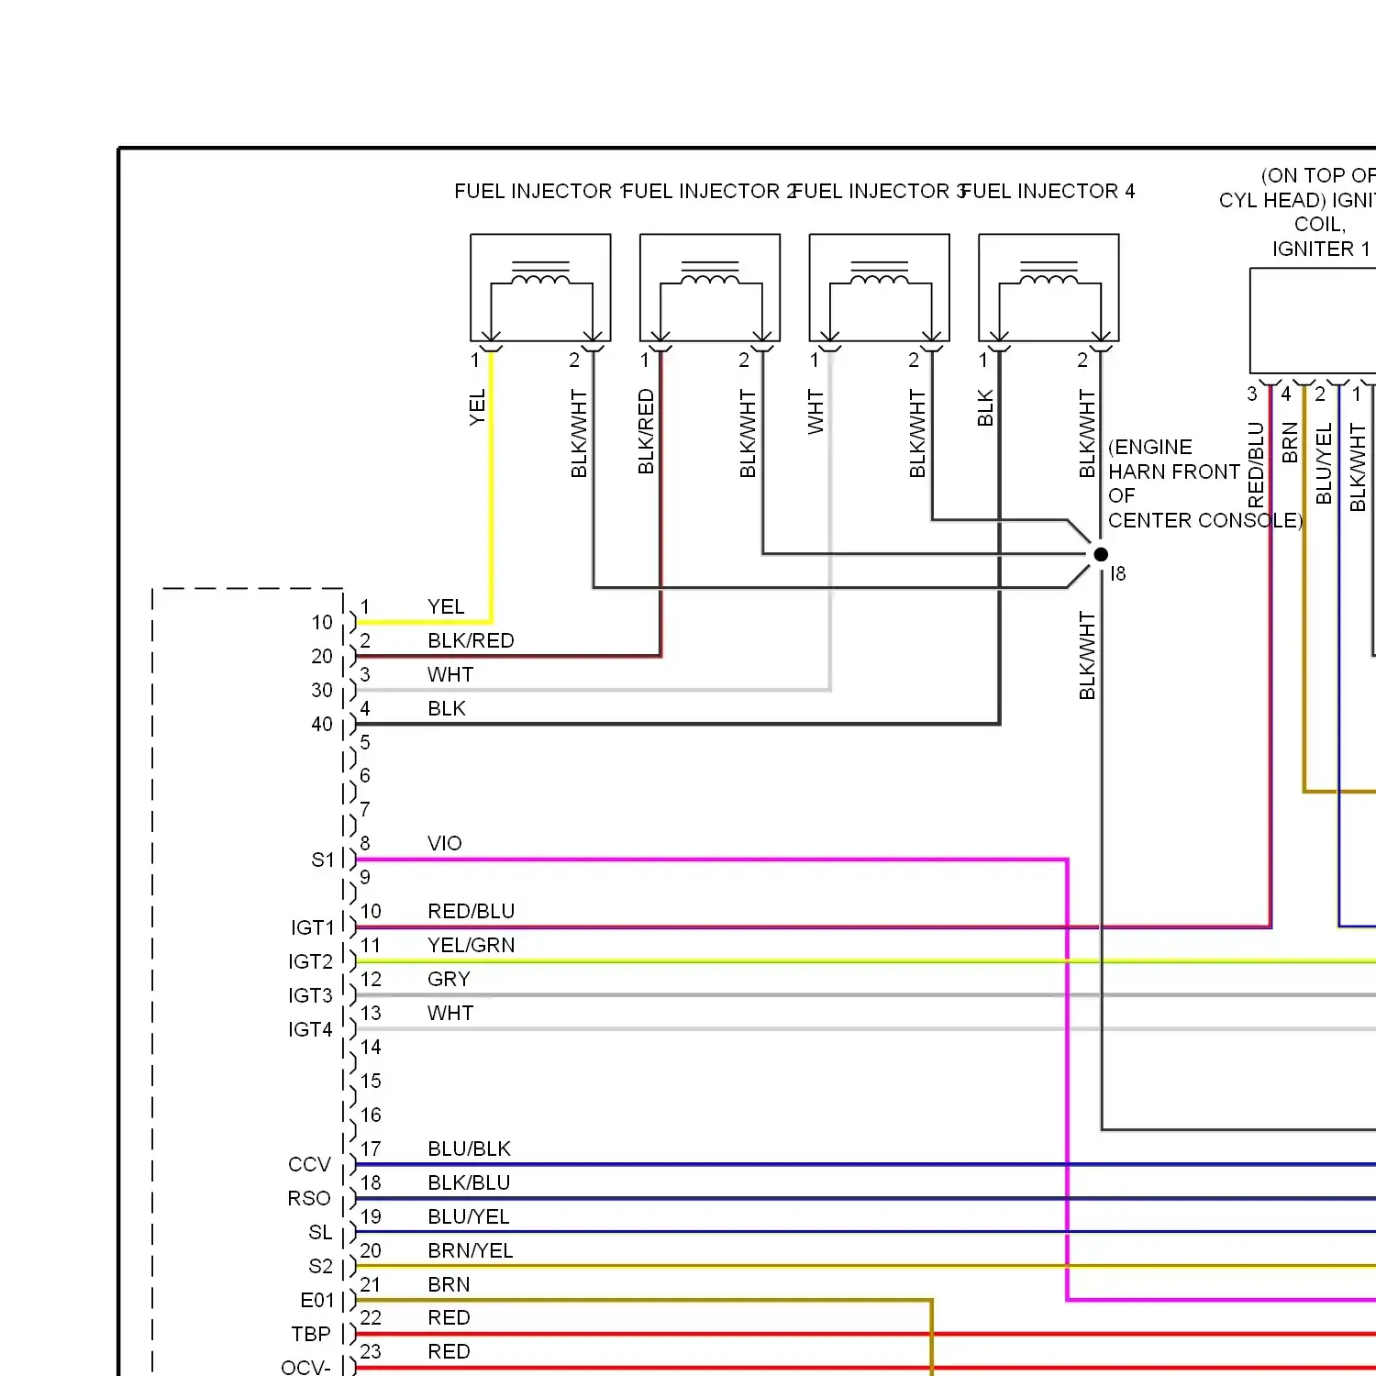The height and width of the screenshot is (1376, 1376).
Task: Click the BLK/RED label on pin 2 row
Action: (471, 640)
